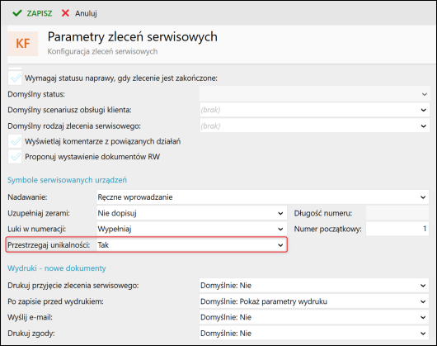Click the Numer początkowy input field
This screenshot has width=437, height=346.
pyautogui.click(x=397, y=229)
